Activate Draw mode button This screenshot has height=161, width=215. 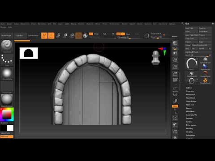[x=51, y=36]
